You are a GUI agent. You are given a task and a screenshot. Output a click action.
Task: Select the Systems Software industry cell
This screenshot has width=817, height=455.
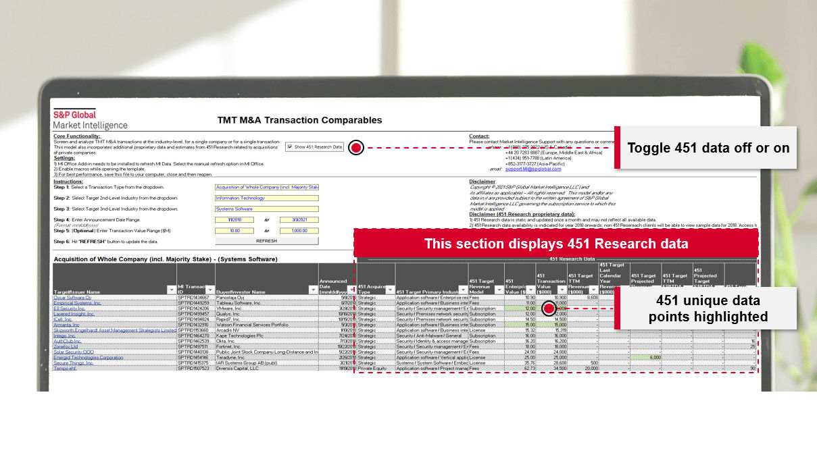pyautogui.click(x=266, y=209)
